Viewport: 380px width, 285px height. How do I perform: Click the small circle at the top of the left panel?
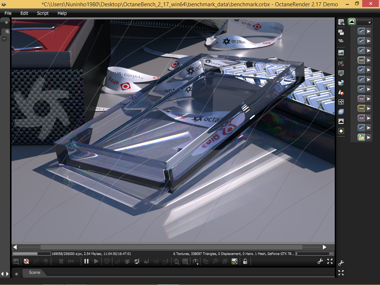click(6, 22)
